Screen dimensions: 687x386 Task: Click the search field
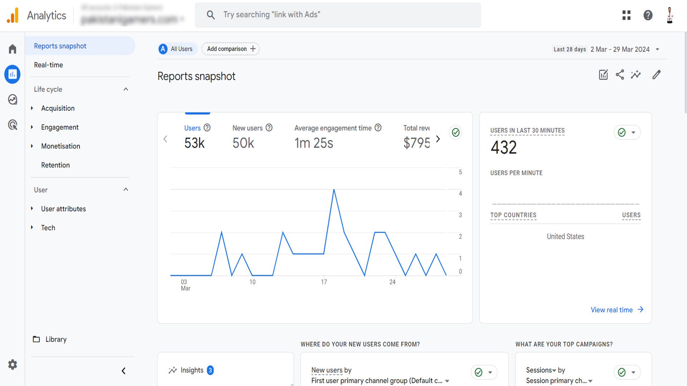(x=338, y=15)
